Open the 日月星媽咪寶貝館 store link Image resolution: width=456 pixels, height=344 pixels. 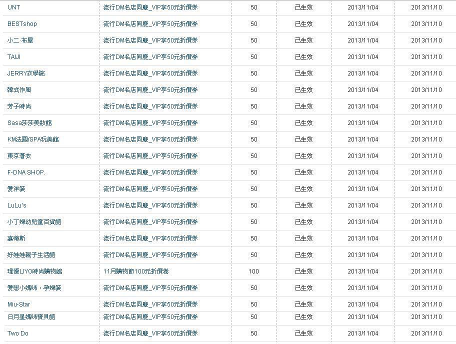[x=31, y=316]
